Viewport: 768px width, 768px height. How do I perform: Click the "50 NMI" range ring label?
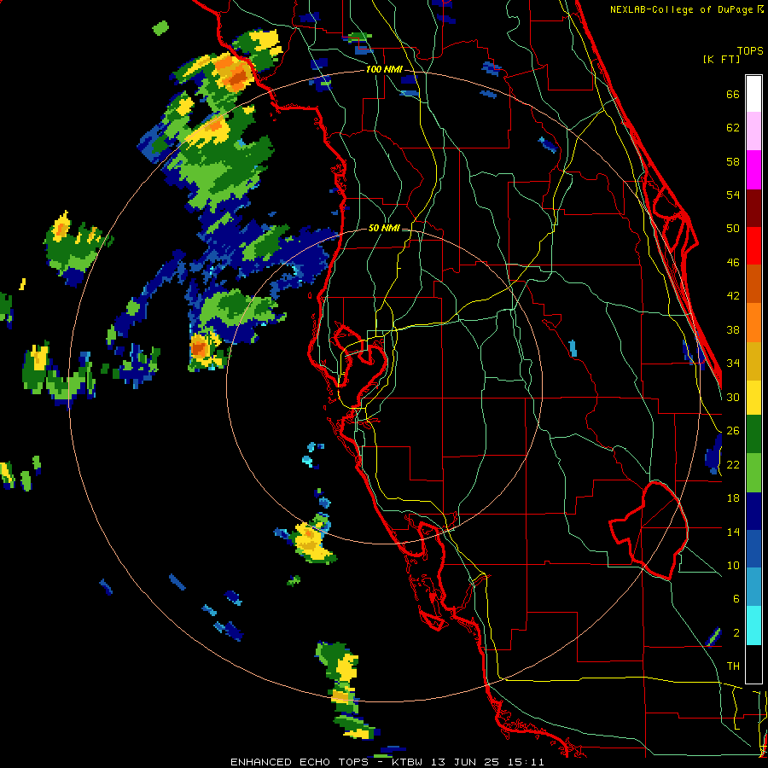[384, 228]
